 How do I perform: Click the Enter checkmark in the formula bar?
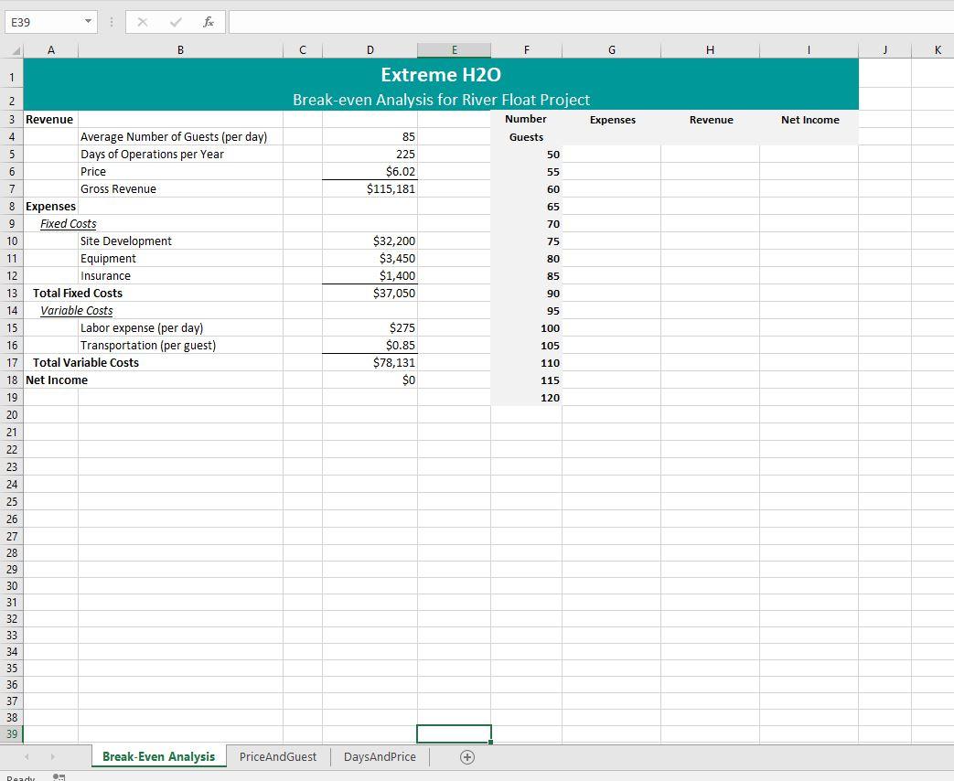pos(174,21)
